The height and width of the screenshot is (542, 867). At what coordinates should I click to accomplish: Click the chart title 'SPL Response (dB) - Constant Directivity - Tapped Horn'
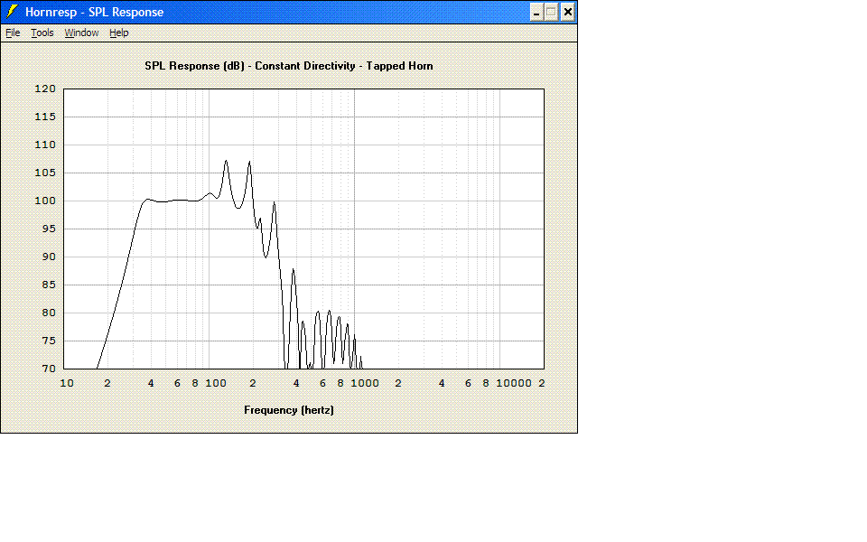click(x=289, y=66)
